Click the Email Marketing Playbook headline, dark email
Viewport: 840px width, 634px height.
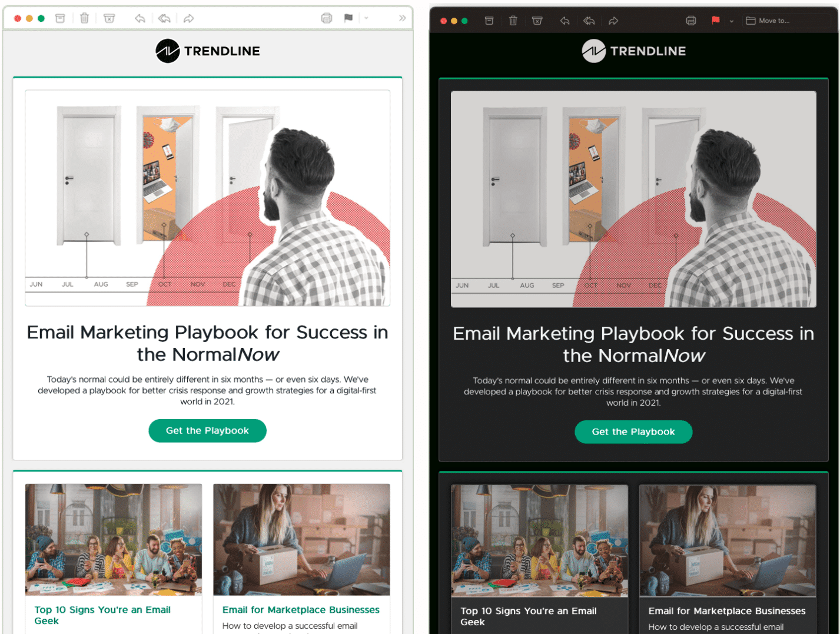pyautogui.click(x=633, y=344)
